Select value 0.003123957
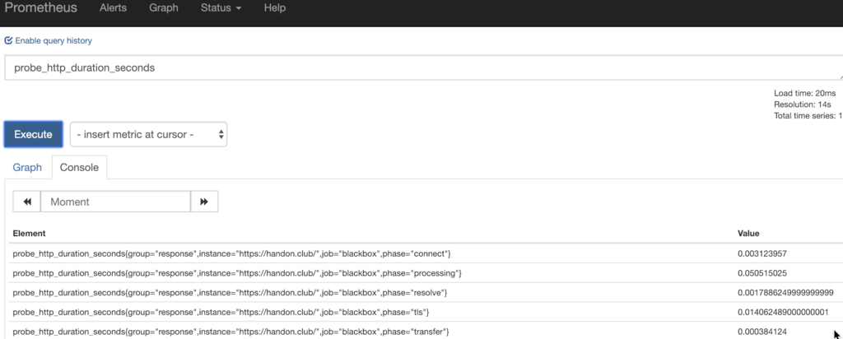The image size is (843, 339). (761, 253)
